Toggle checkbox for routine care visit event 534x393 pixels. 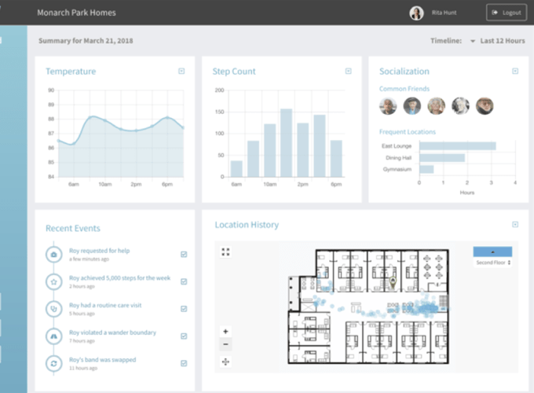pyautogui.click(x=184, y=308)
